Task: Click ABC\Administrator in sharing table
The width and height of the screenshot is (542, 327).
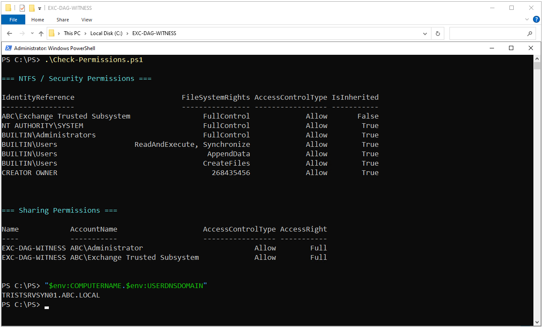Action: point(107,248)
